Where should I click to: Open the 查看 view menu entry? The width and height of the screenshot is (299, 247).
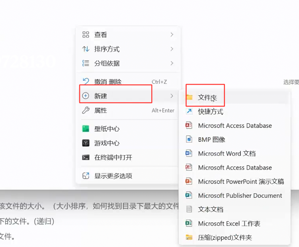[128, 35]
